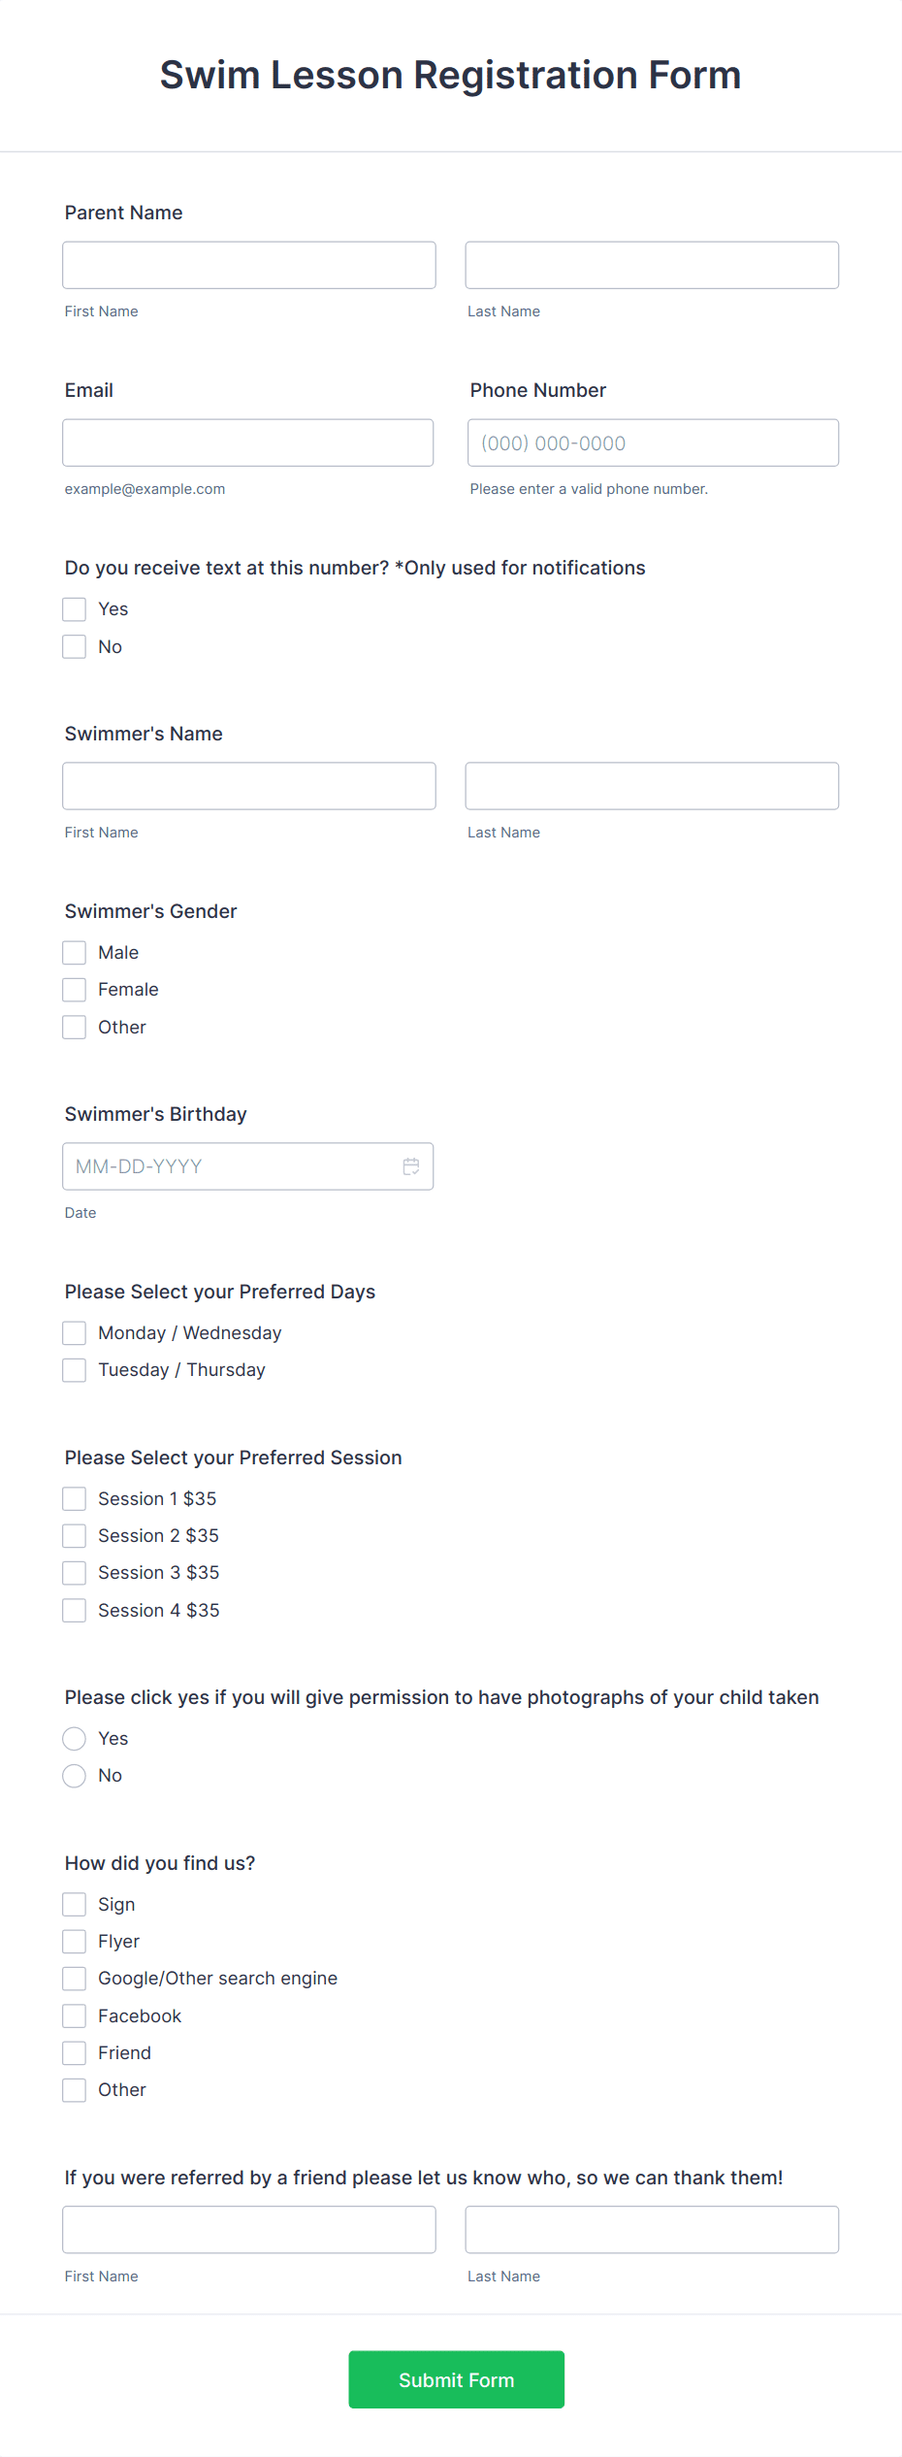Click the Email input field
Screen dimensions: 902x2457
click(248, 442)
